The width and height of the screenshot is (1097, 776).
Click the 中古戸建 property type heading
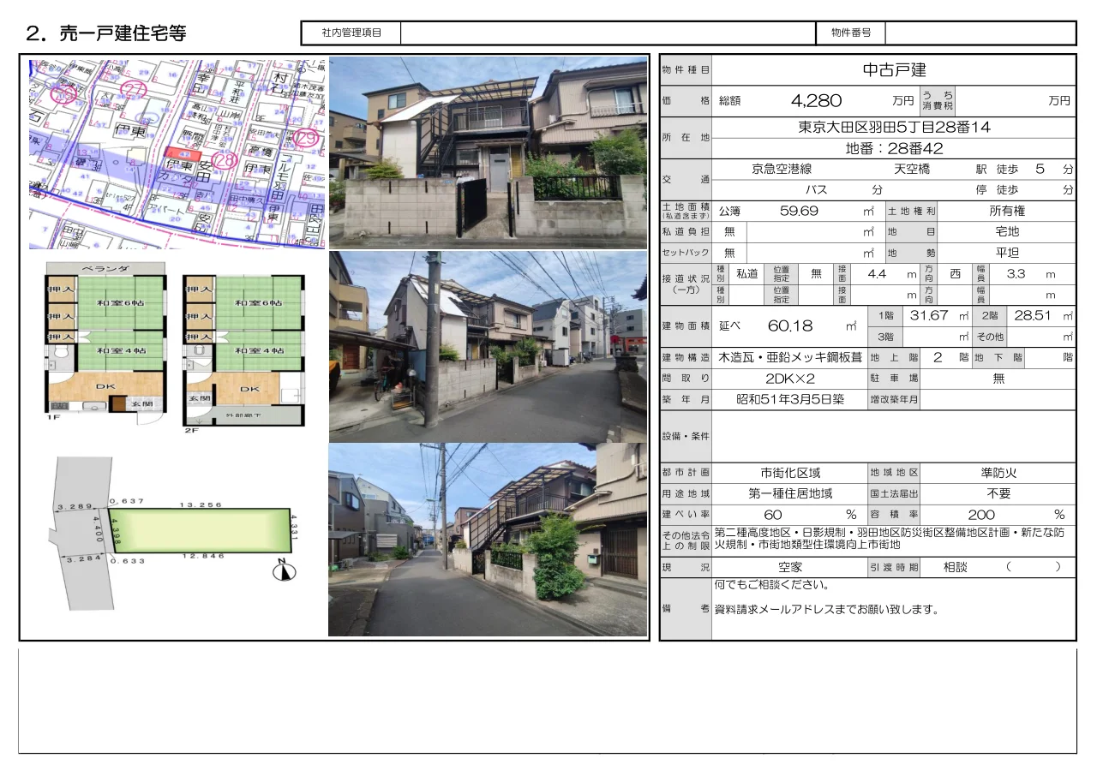point(894,70)
